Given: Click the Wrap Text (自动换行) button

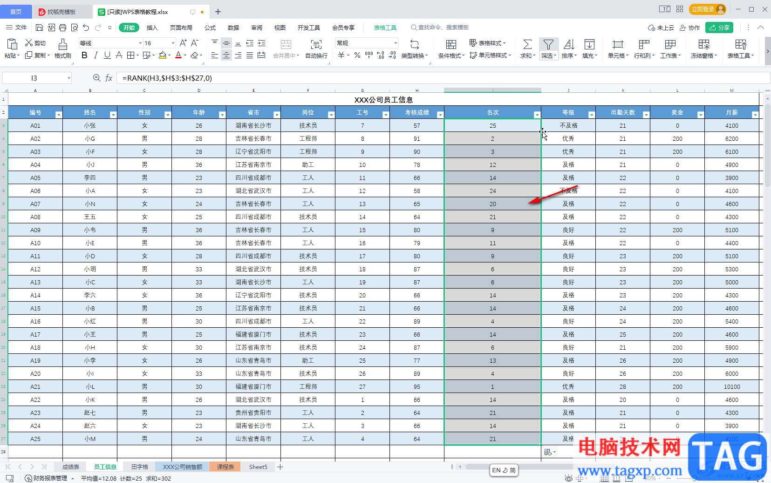Looking at the screenshot, I should coord(316,49).
